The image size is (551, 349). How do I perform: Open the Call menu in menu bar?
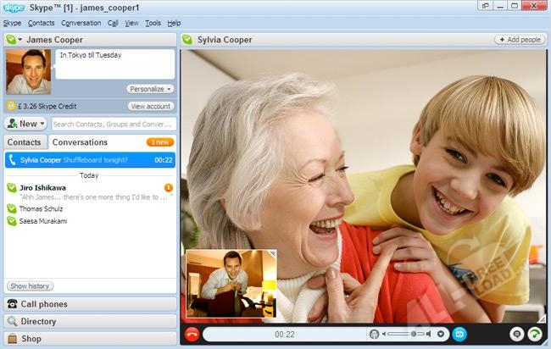click(113, 23)
